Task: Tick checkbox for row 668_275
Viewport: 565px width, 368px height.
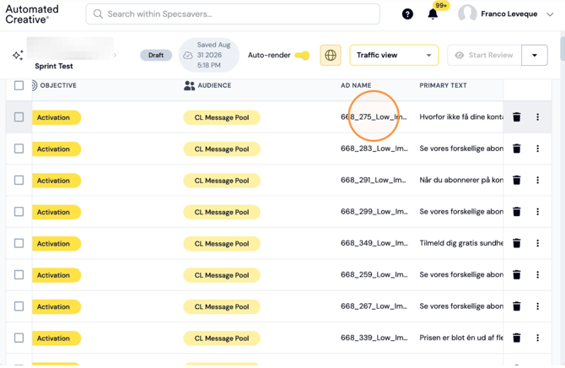Action: coord(19,116)
